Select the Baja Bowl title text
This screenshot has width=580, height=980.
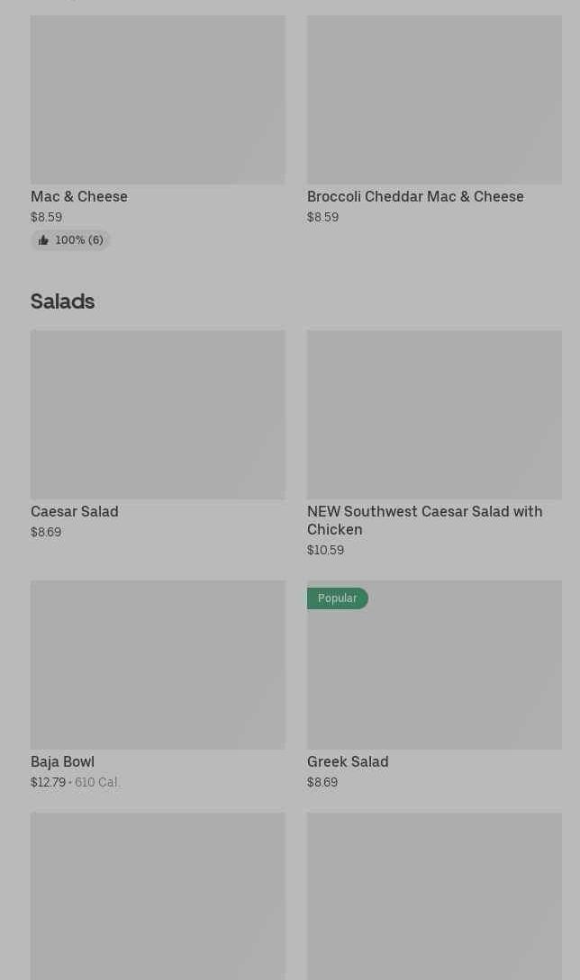pyautogui.click(x=62, y=761)
